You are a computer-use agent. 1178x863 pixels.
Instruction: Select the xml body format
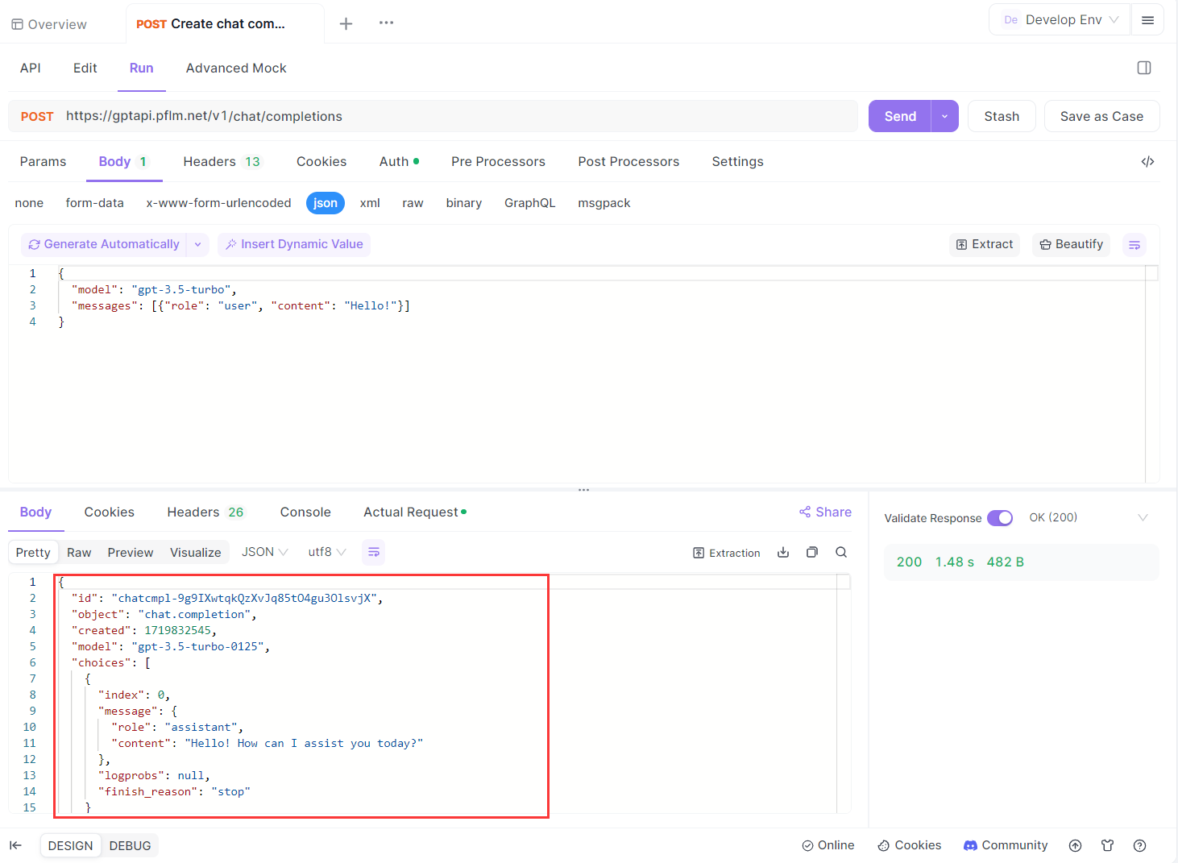370,202
